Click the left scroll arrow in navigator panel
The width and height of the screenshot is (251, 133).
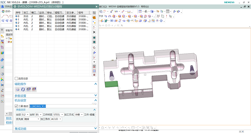7,114
